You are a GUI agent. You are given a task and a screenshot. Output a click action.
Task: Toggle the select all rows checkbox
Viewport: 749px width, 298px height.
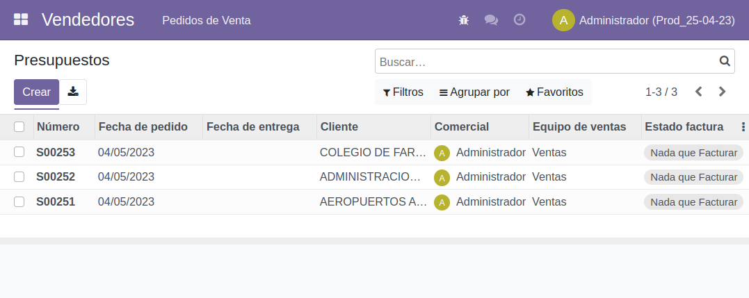tap(19, 127)
